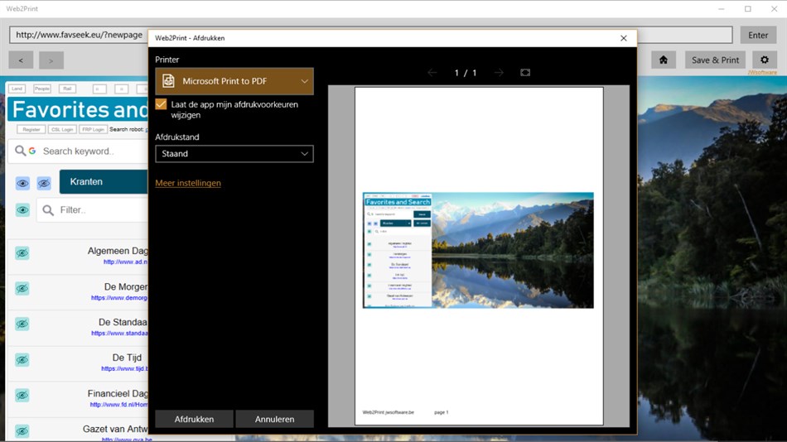Viewport: 787px width, 442px height.
Task: Click the magnifier icon in Filter box
Action: tap(48, 209)
